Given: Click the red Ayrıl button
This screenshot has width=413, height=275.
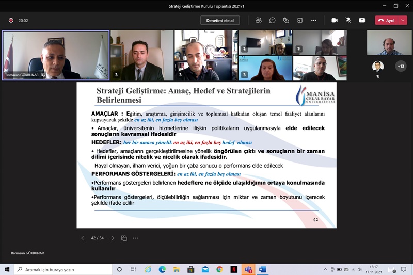Looking at the screenshot, I should pyautogui.click(x=386, y=20).
